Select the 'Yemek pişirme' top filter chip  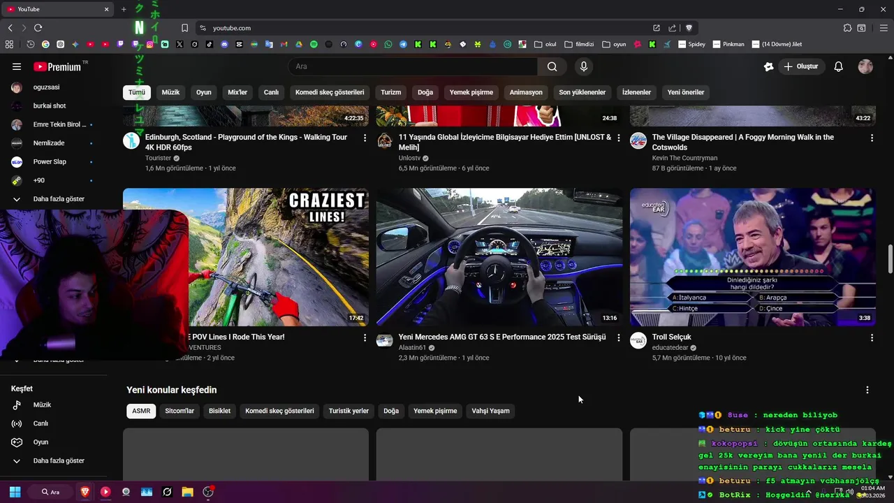(471, 92)
